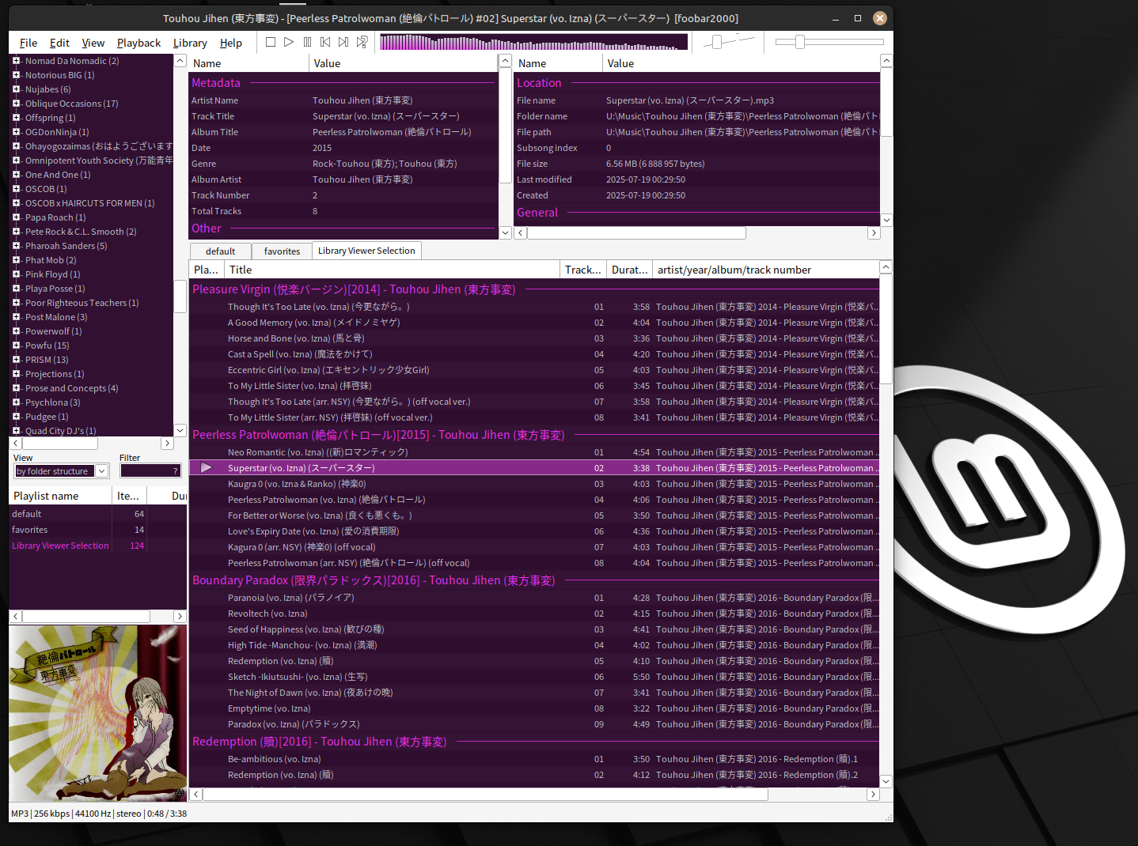The image size is (1138, 846).
Task: Click the seek bar waveform
Action: (533, 42)
